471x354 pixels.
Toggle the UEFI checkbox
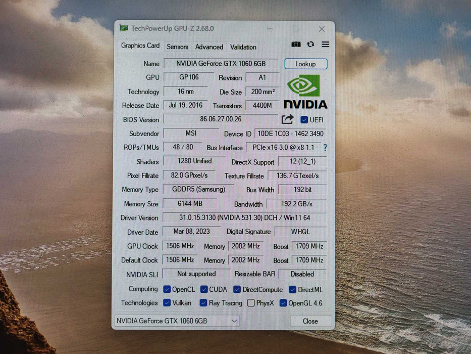coord(304,120)
